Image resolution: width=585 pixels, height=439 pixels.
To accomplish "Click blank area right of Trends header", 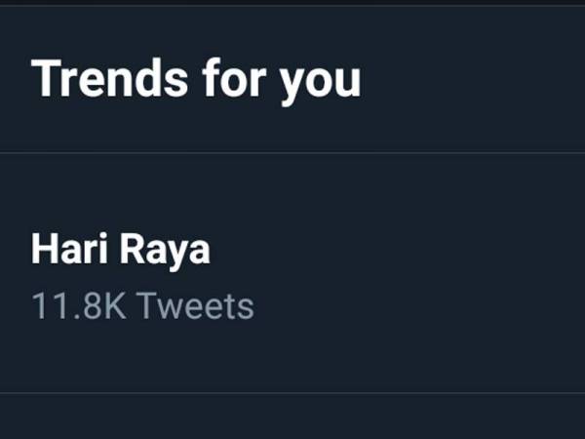I will click(x=468, y=80).
